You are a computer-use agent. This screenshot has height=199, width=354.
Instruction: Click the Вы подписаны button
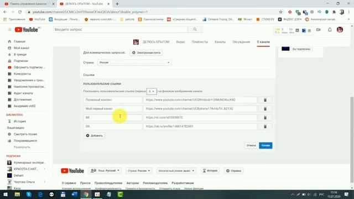pos(301,49)
